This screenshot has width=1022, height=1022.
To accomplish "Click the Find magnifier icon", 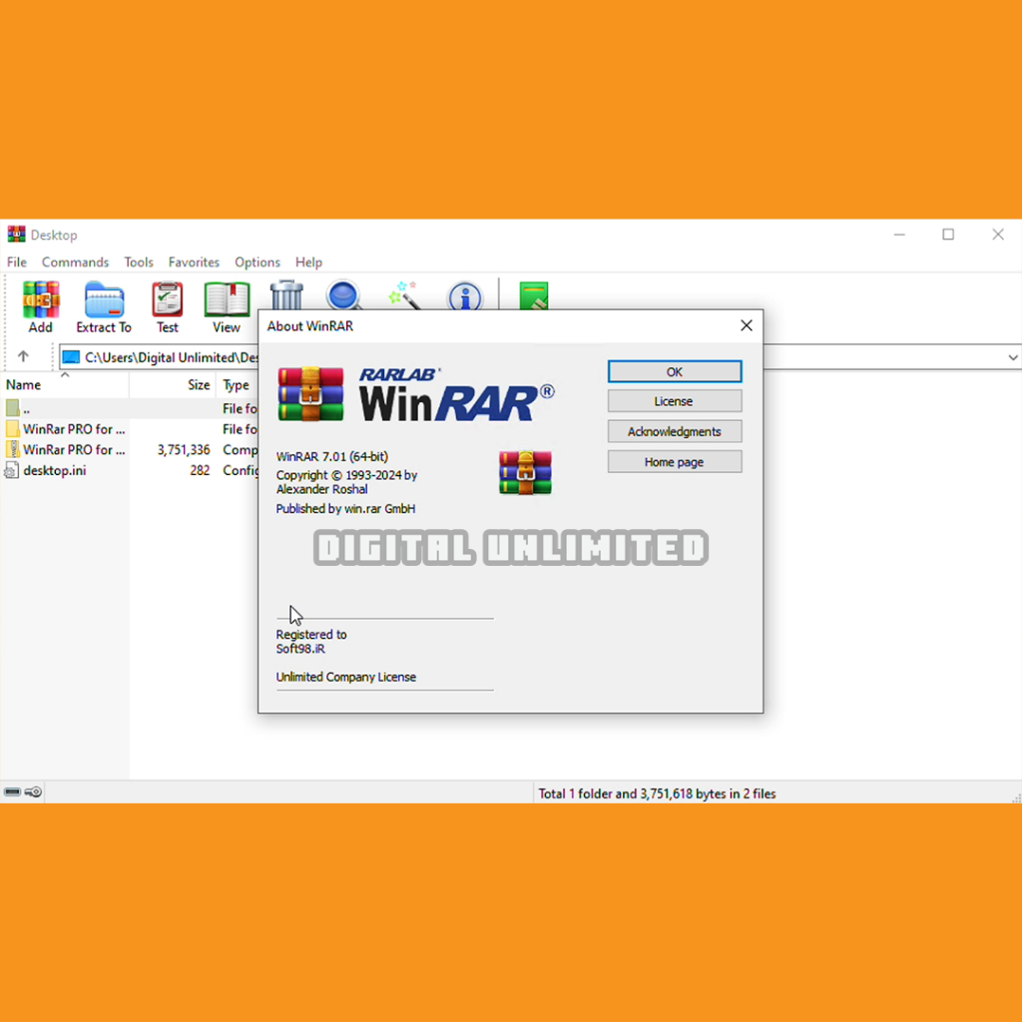I will (344, 294).
